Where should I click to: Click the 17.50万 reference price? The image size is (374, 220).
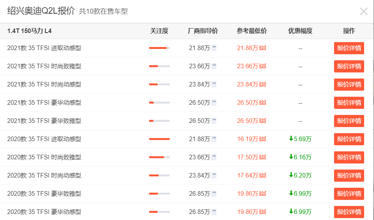click(248, 157)
